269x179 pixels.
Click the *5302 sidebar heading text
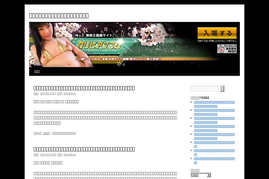point(200,98)
